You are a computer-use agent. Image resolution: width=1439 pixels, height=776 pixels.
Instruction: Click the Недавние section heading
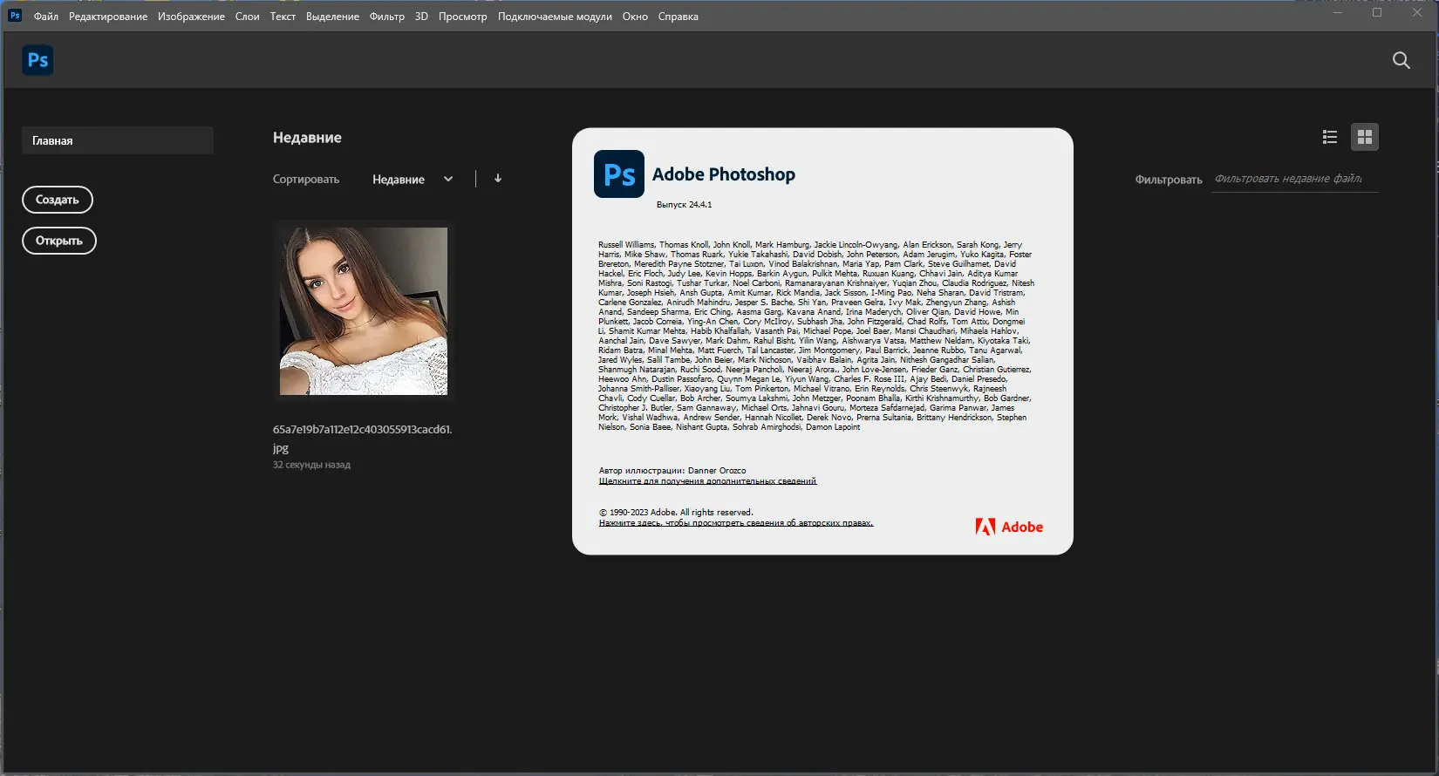307,138
